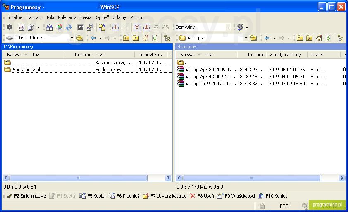348x212 pixels.
Task: Click the new session lightning globe icon
Action: (x=240, y=27)
